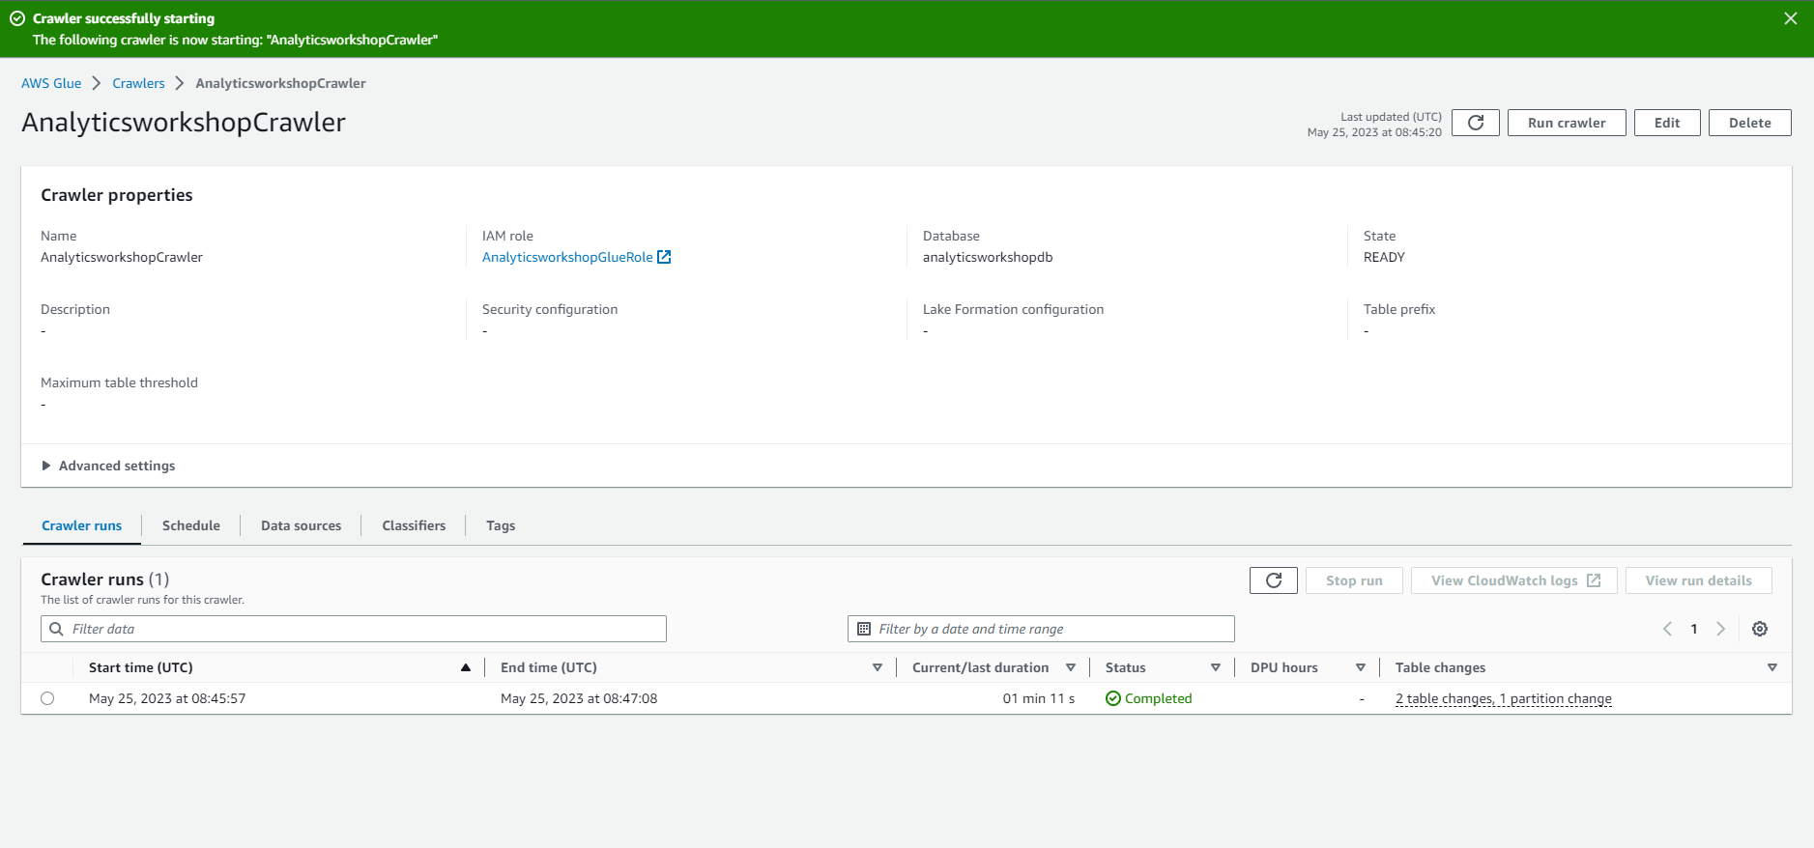Dismiss the green crawler starting notification

(x=1790, y=18)
